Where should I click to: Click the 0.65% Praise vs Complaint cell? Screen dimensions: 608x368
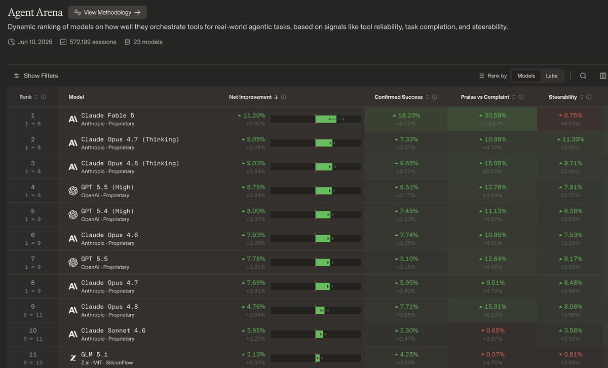[x=492, y=334]
